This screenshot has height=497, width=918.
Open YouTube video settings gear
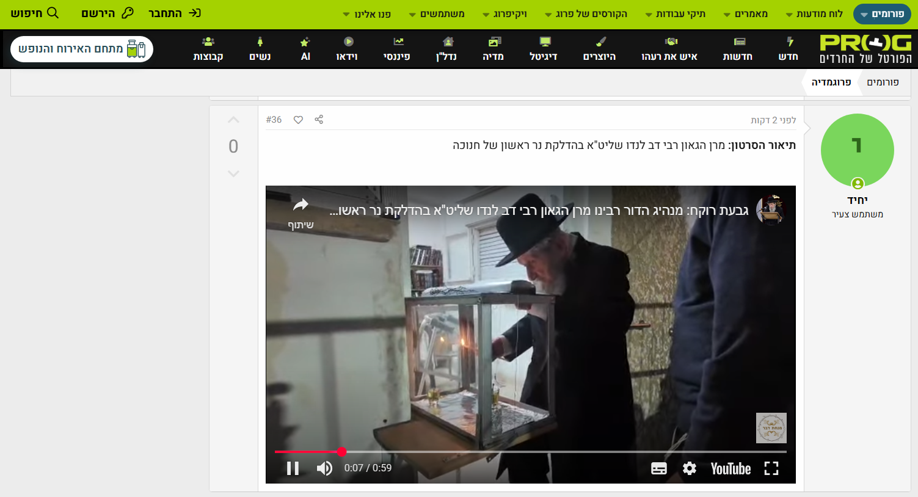690,468
